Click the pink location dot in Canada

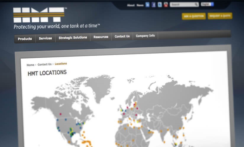61,114
